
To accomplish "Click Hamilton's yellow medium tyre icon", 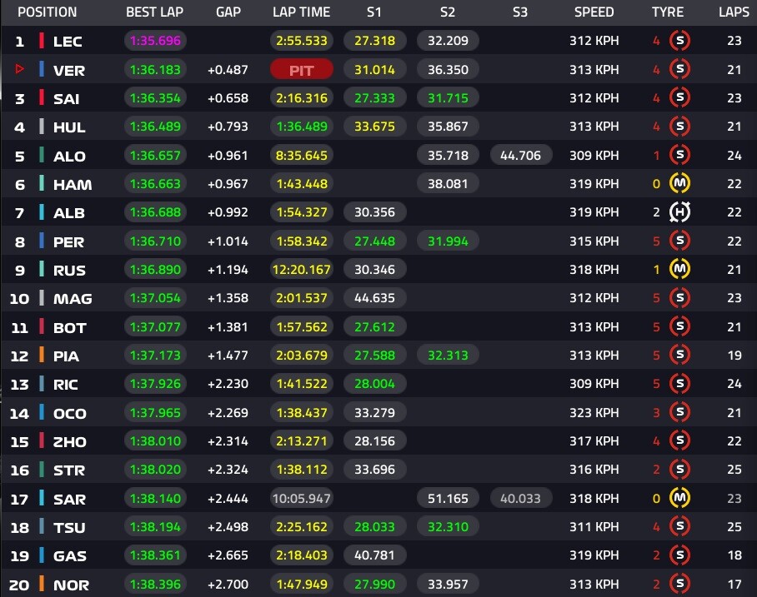I will pos(679,183).
